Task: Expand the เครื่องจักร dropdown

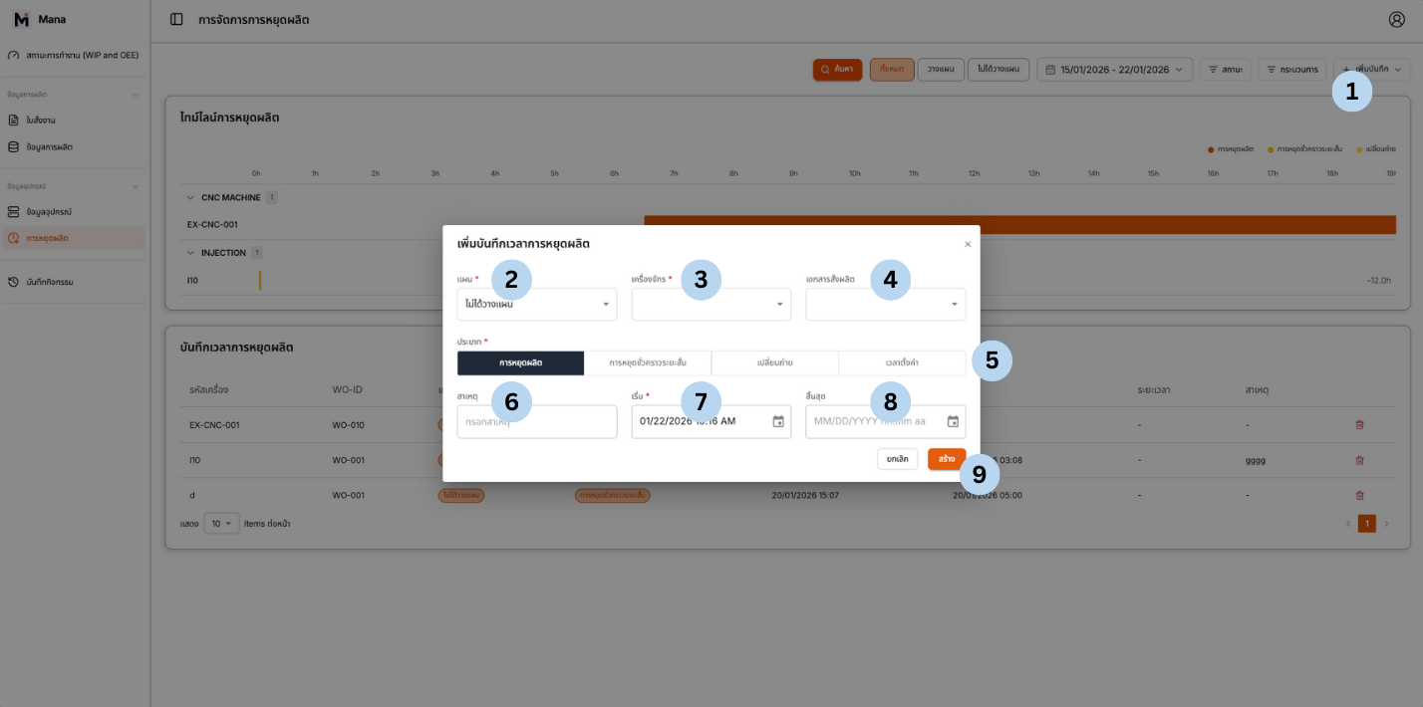Action: (x=711, y=305)
